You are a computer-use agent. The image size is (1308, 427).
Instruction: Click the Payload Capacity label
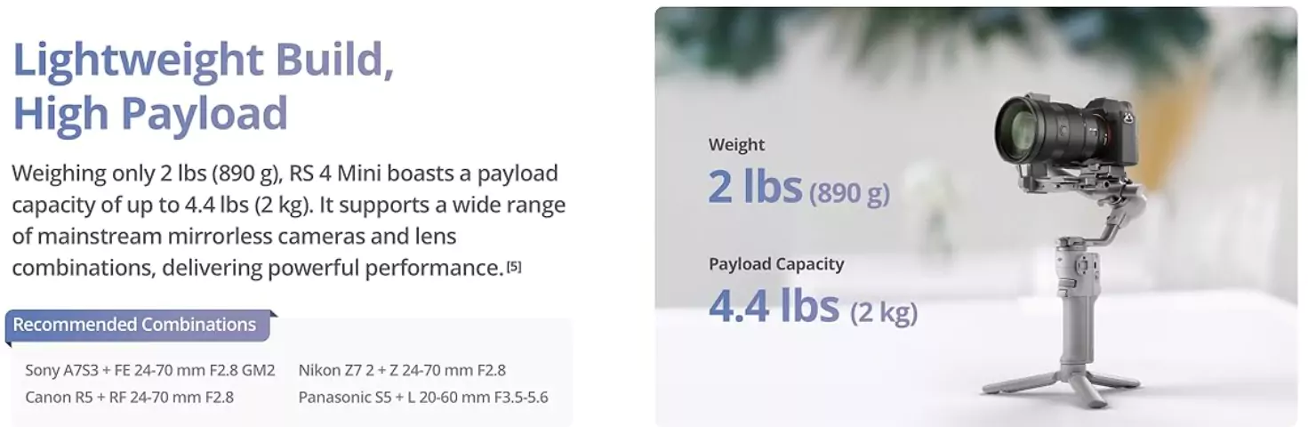[x=776, y=264]
